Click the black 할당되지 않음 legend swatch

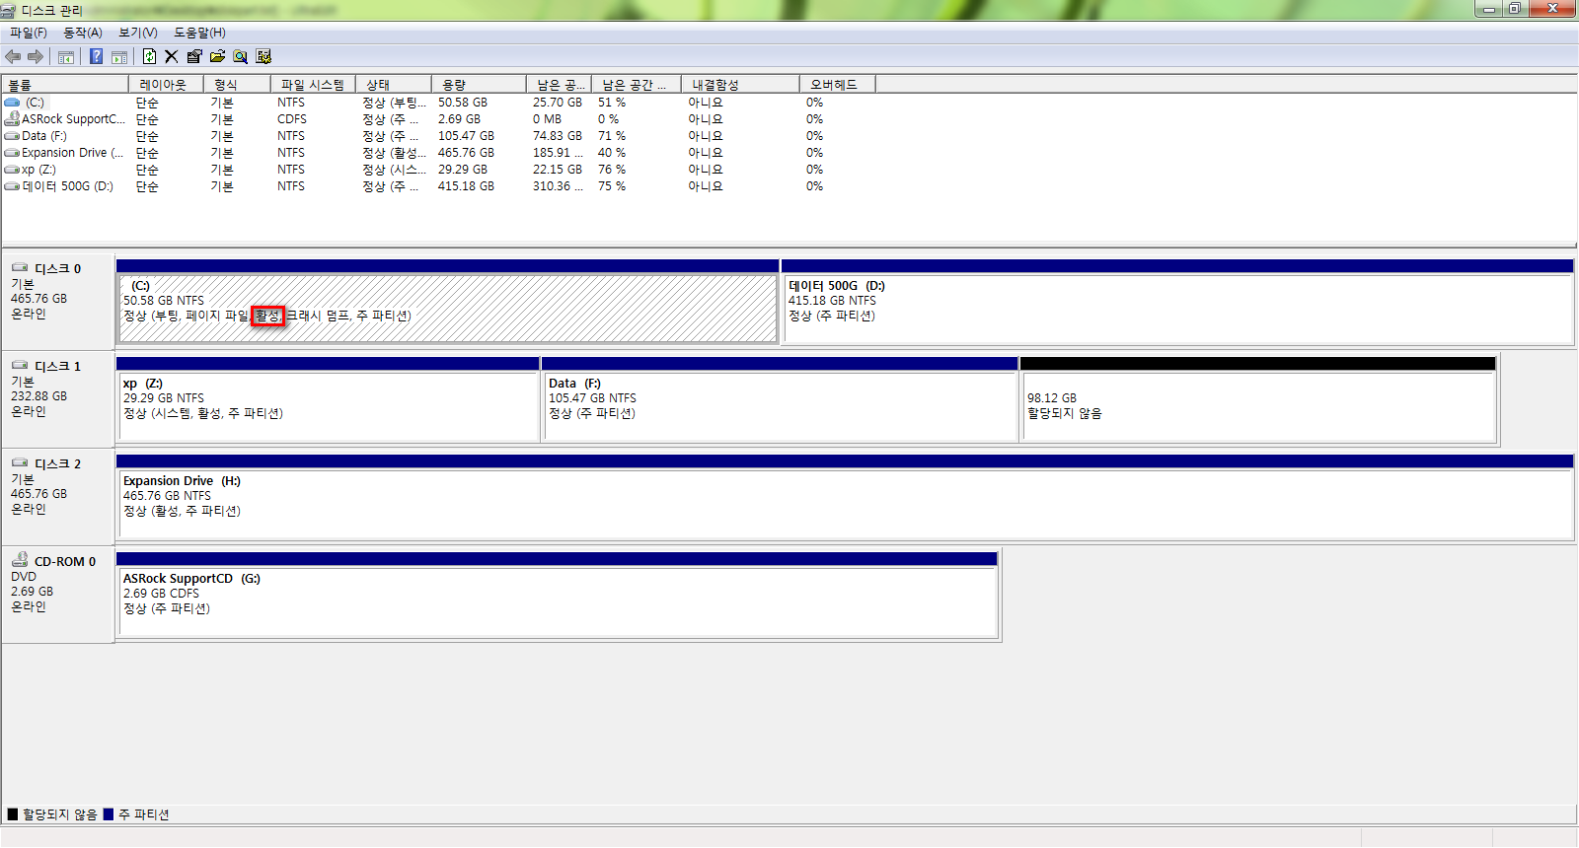pyautogui.click(x=13, y=814)
